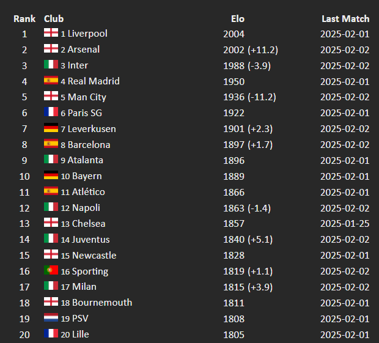
Task: Click the France flag next to Lille
Action: (x=51, y=334)
